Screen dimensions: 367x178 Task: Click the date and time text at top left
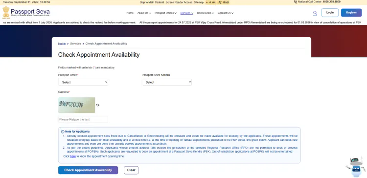pyautogui.click(x=26, y=2)
